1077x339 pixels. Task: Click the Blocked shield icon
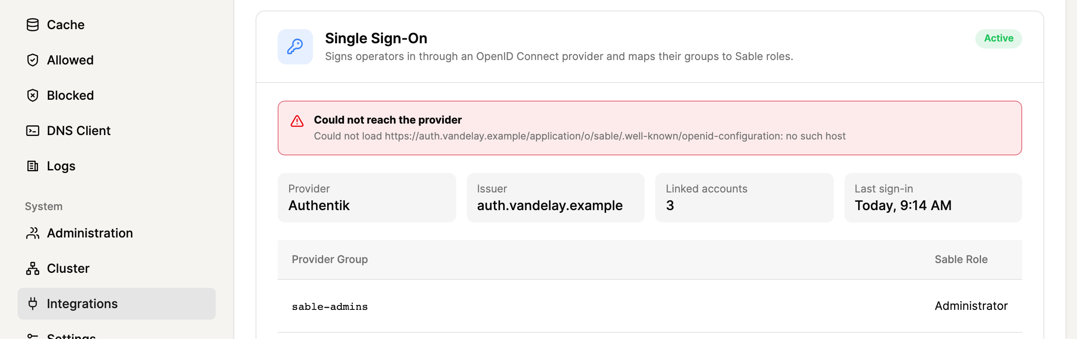coord(33,95)
